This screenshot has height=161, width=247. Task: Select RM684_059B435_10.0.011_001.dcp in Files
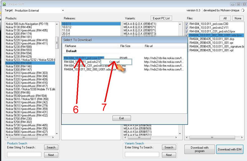point(212,39)
